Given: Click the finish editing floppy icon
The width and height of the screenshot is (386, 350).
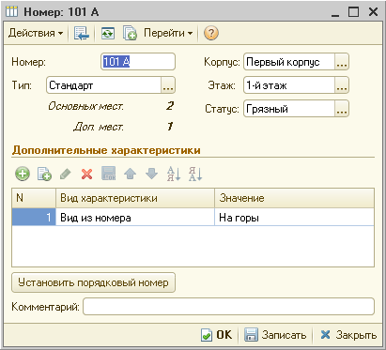Looking at the screenshot, I should (109, 174).
